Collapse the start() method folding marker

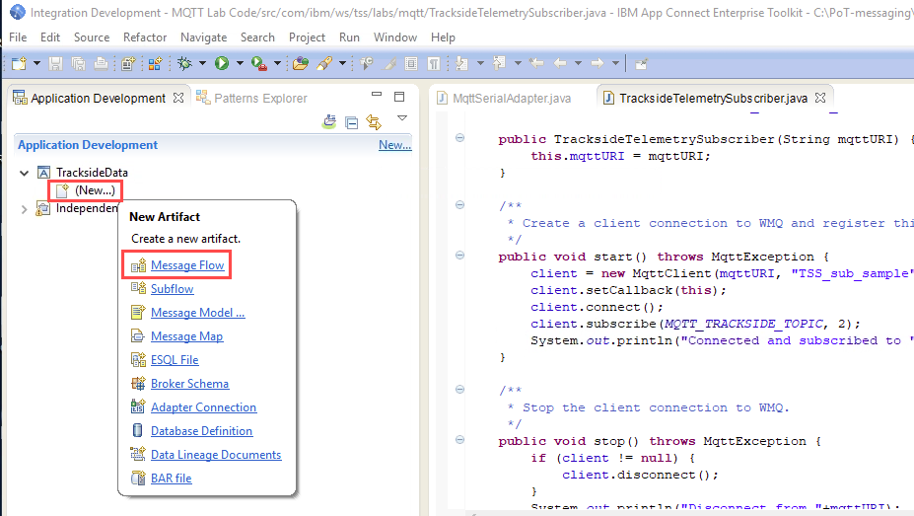(x=459, y=256)
